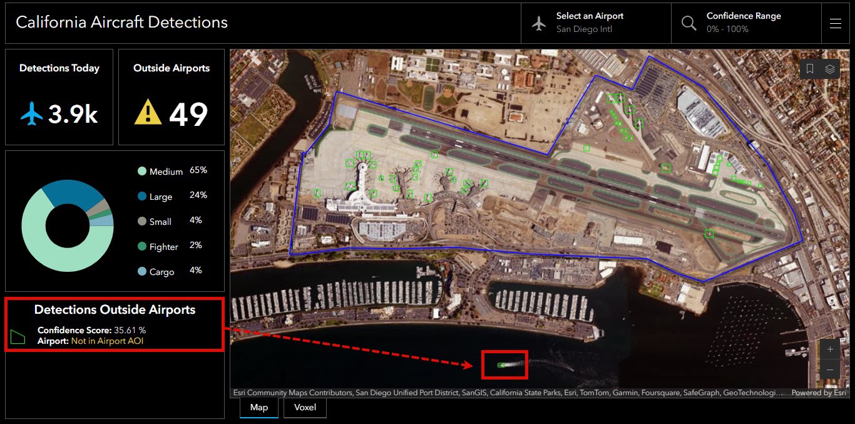
Task: Open the map layers icon
Action: 830,69
